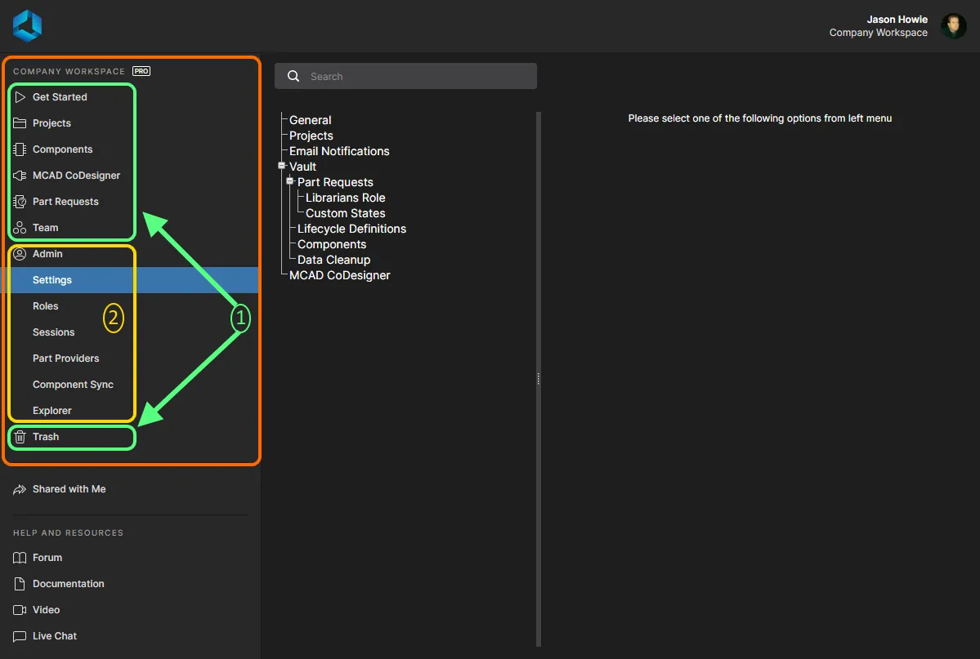
Task: Click the Components chip icon
Action: (x=20, y=149)
